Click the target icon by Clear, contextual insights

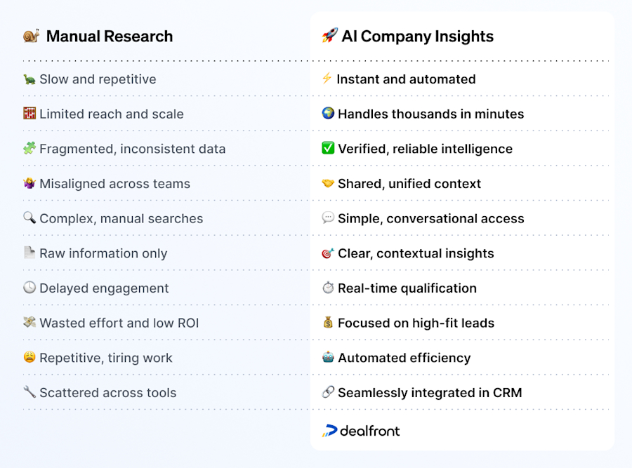point(328,253)
